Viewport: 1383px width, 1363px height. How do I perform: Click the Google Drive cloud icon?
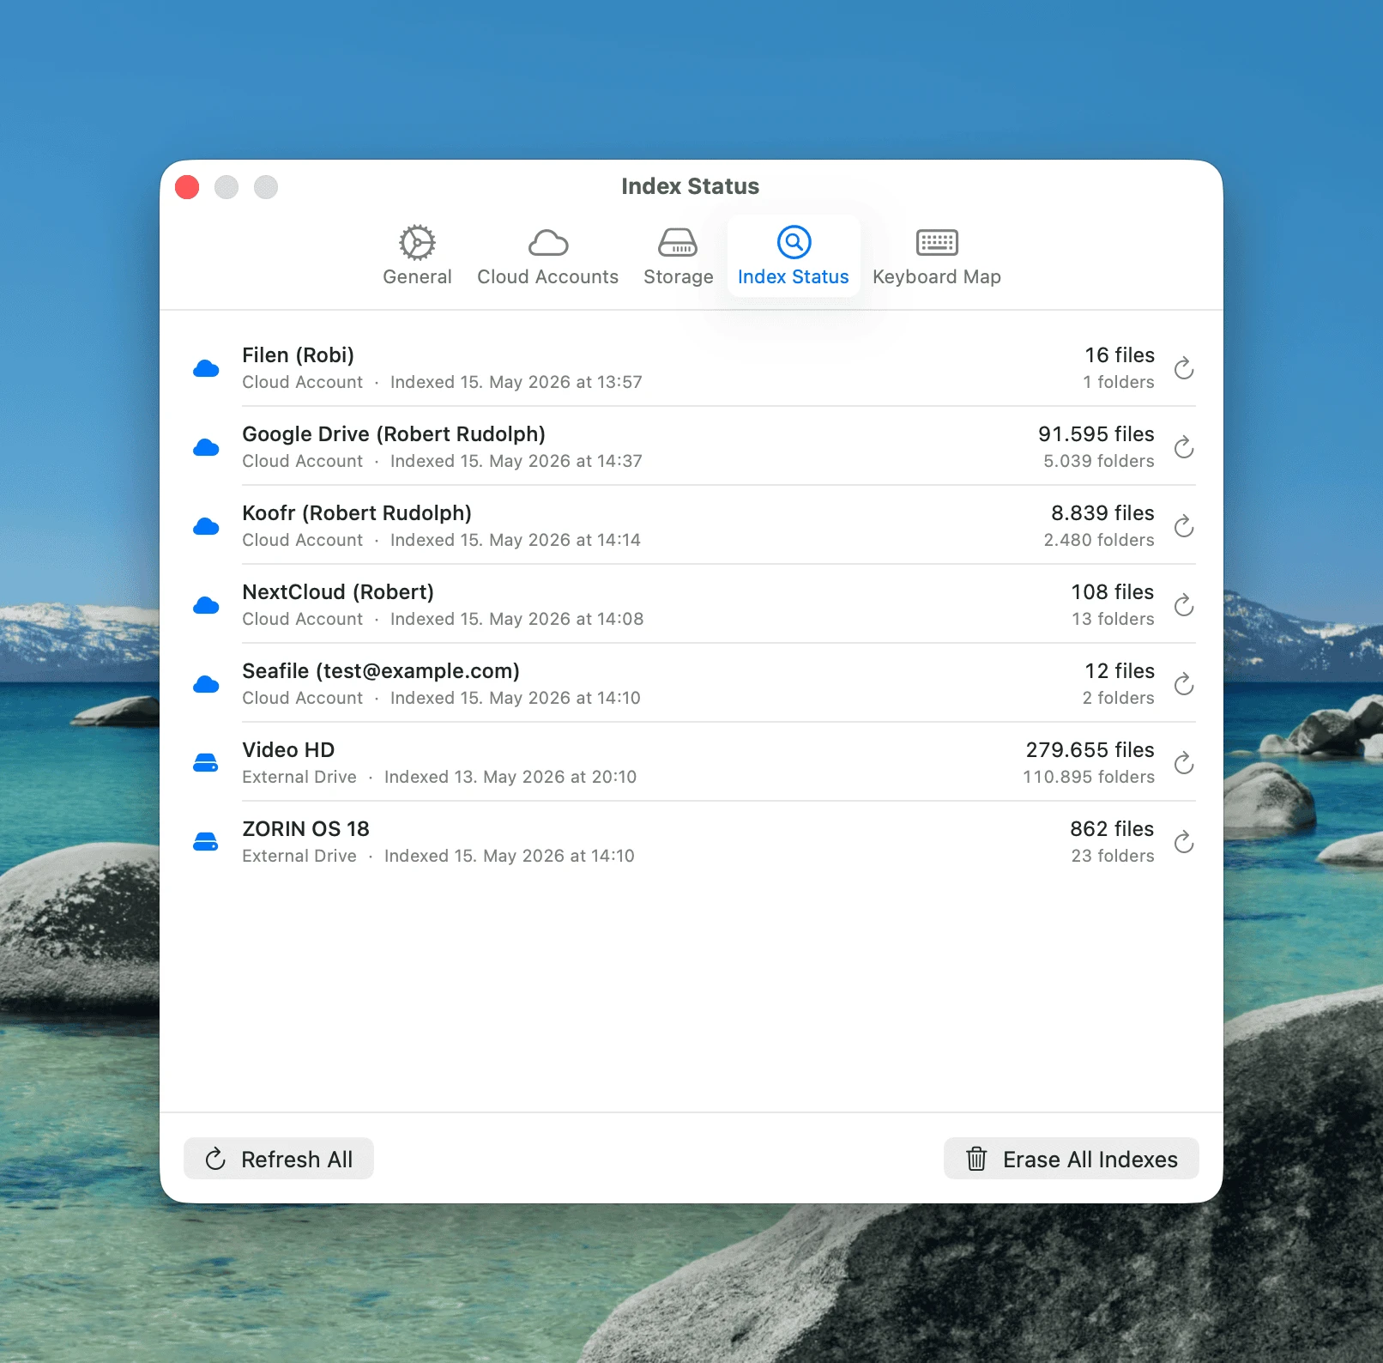pyautogui.click(x=206, y=447)
